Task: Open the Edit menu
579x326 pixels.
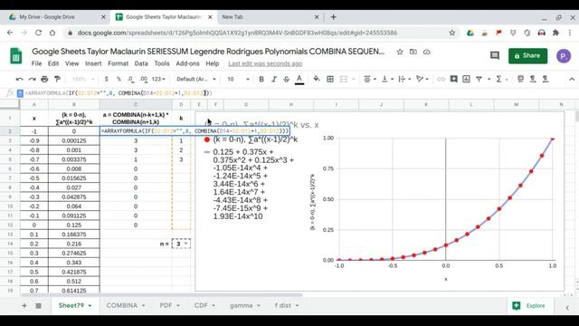Action: point(53,63)
